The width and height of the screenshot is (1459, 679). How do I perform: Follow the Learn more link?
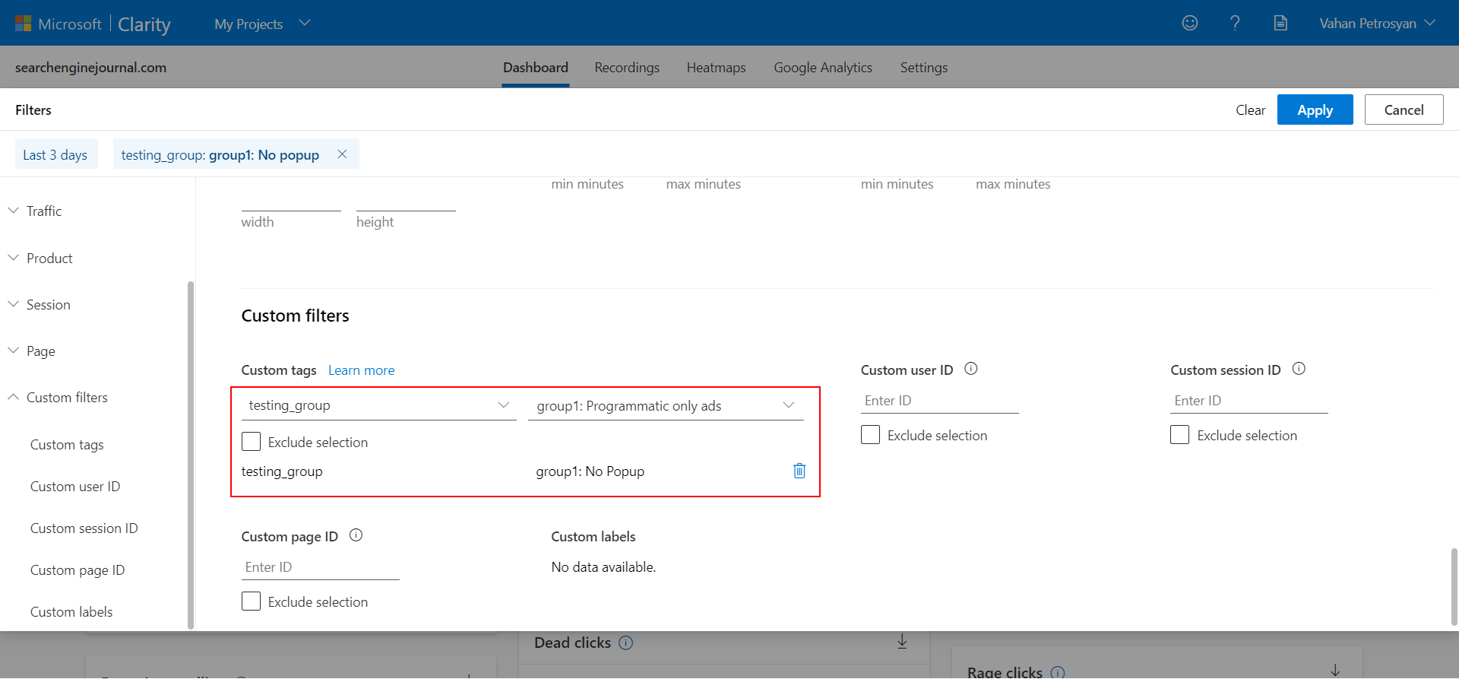point(361,370)
